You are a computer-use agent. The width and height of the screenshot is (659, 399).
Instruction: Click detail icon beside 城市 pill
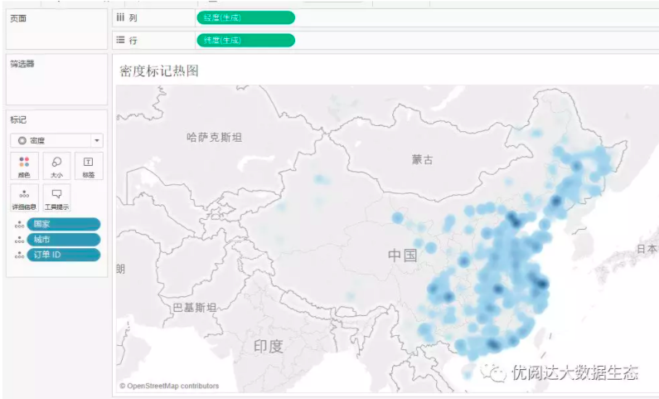point(18,240)
